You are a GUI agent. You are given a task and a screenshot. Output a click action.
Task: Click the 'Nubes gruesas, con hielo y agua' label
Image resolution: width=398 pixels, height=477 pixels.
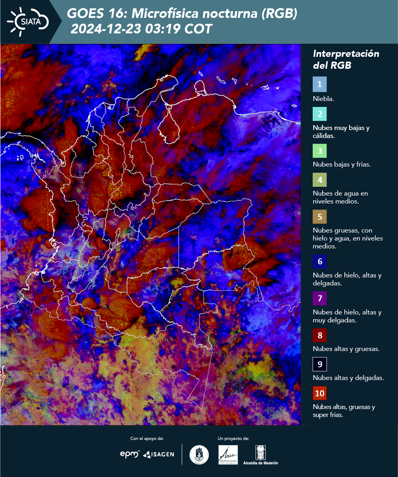tap(348, 238)
